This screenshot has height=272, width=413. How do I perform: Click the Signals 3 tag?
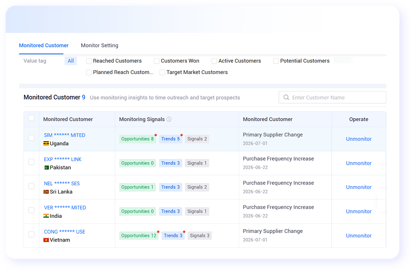coord(200,236)
